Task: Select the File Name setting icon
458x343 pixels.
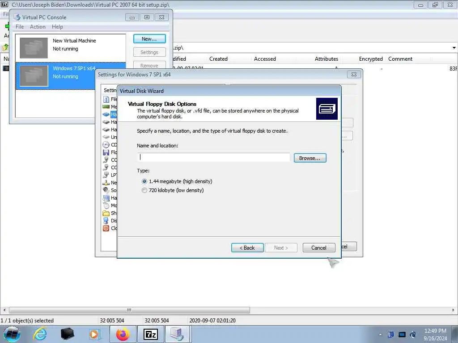Action: (106, 99)
